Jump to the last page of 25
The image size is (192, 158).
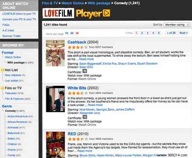coord(171,33)
